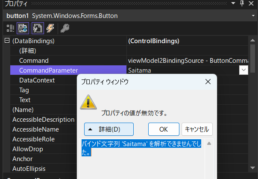Select the AccessibleDescription property row
258x179 pixels.
coord(44,120)
